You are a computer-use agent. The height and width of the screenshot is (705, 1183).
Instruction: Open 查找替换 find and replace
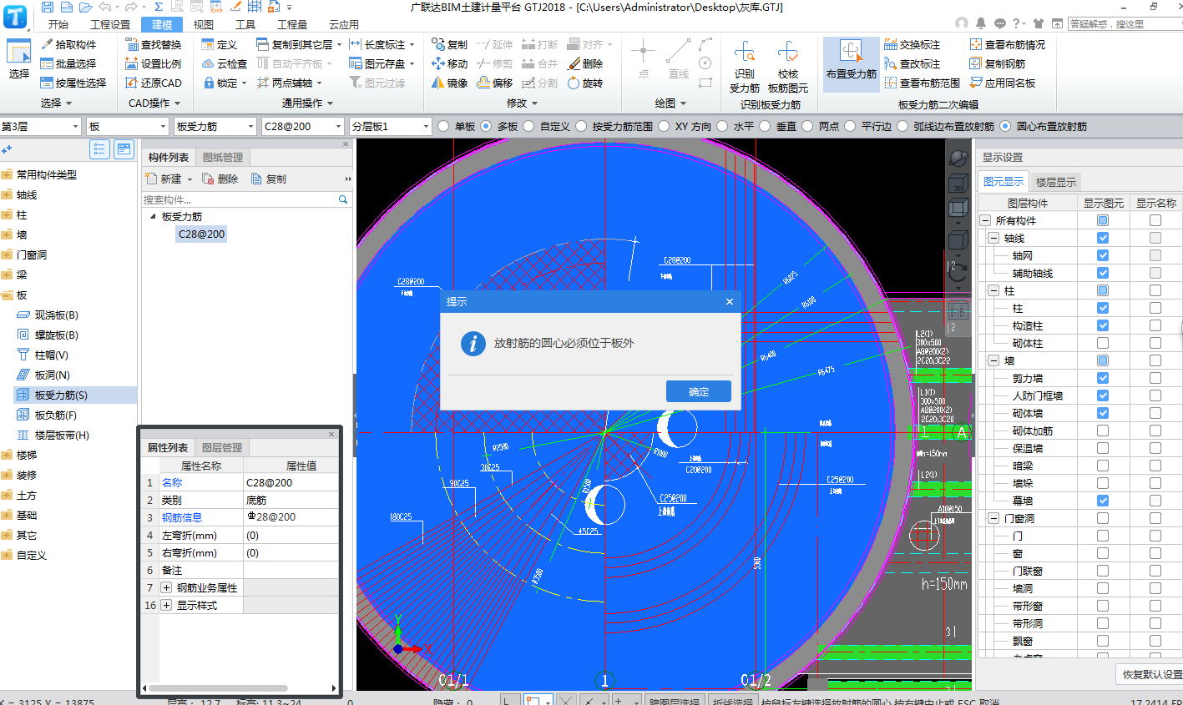(x=154, y=44)
